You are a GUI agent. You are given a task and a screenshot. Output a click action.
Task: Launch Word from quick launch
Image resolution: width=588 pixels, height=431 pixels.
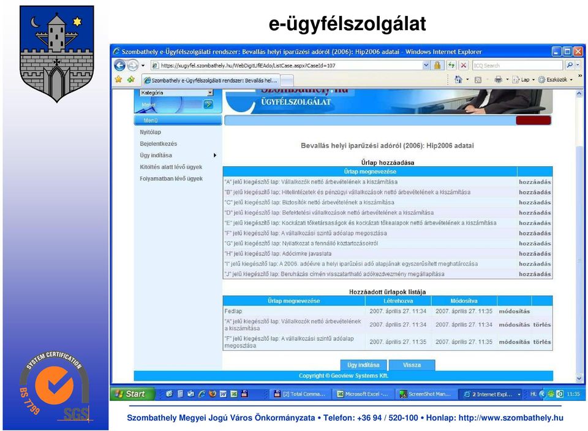(x=223, y=394)
